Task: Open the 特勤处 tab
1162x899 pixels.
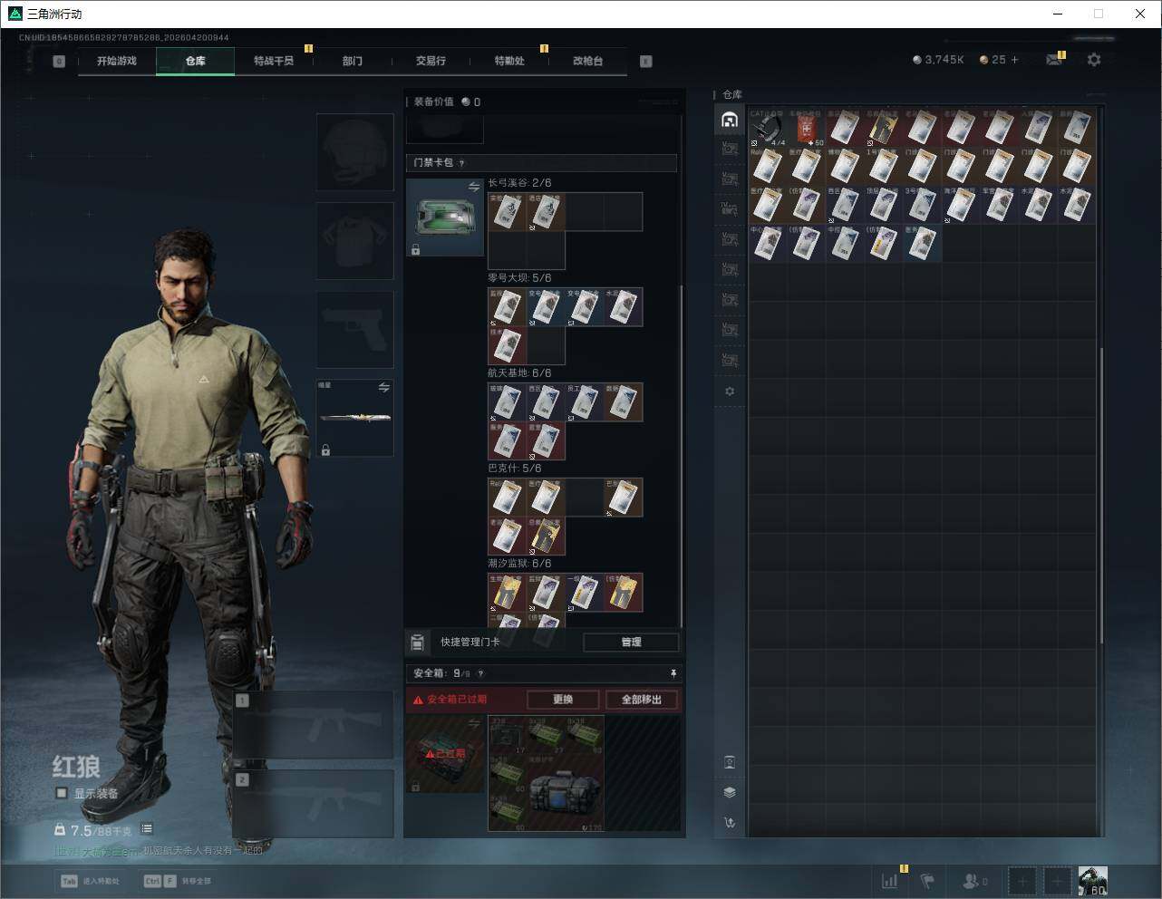Action: pyautogui.click(x=509, y=61)
